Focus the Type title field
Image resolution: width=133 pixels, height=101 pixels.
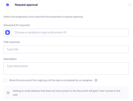(66, 49)
